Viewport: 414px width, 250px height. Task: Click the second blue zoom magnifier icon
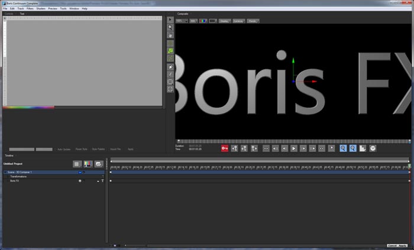tap(352, 148)
